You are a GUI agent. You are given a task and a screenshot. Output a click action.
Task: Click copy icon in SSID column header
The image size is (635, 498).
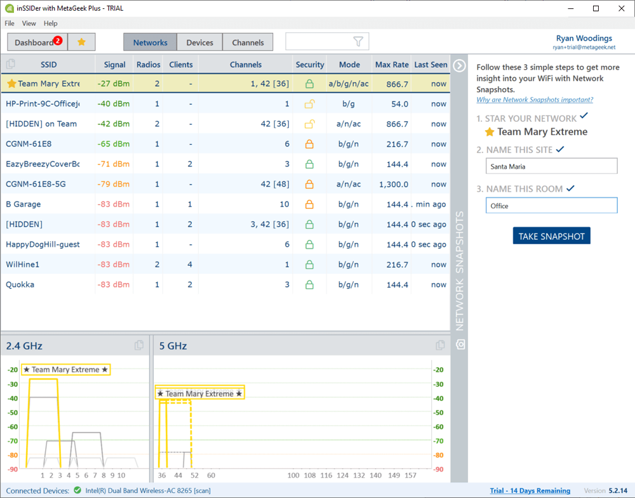11,64
